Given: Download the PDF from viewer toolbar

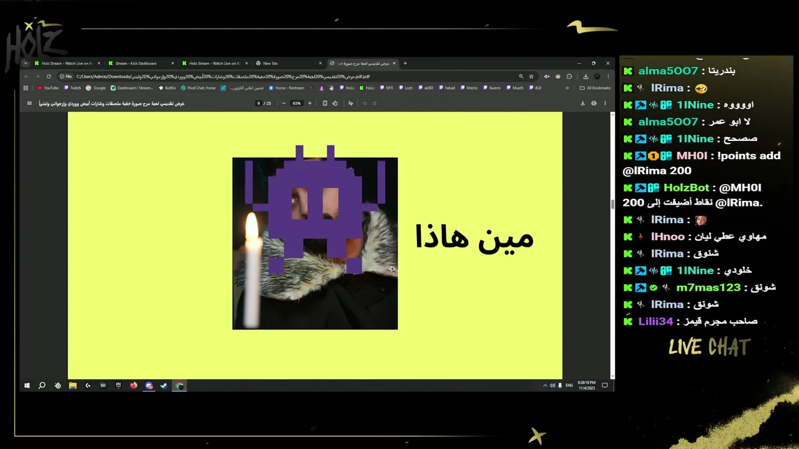Looking at the screenshot, I should (582, 104).
